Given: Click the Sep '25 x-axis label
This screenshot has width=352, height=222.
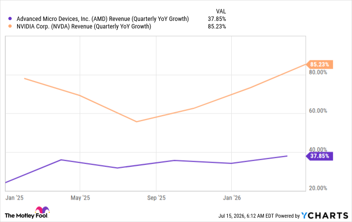Looking at the screenshot, I should pyautogui.click(x=156, y=198).
